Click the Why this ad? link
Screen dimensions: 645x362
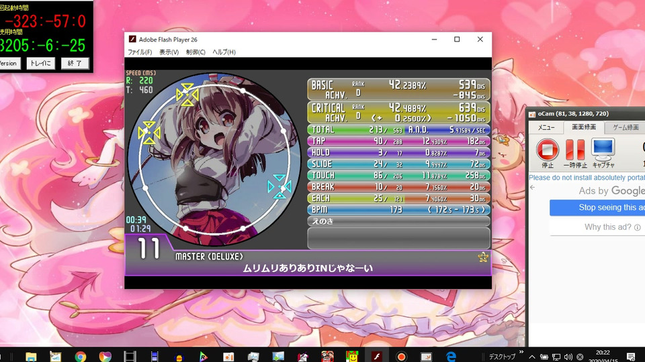(608, 227)
